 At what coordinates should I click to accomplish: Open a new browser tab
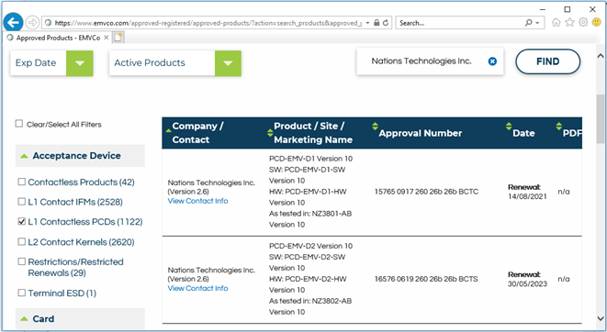(x=118, y=38)
